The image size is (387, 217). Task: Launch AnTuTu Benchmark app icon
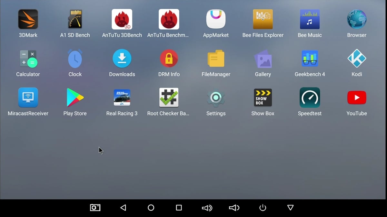pos(169,19)
